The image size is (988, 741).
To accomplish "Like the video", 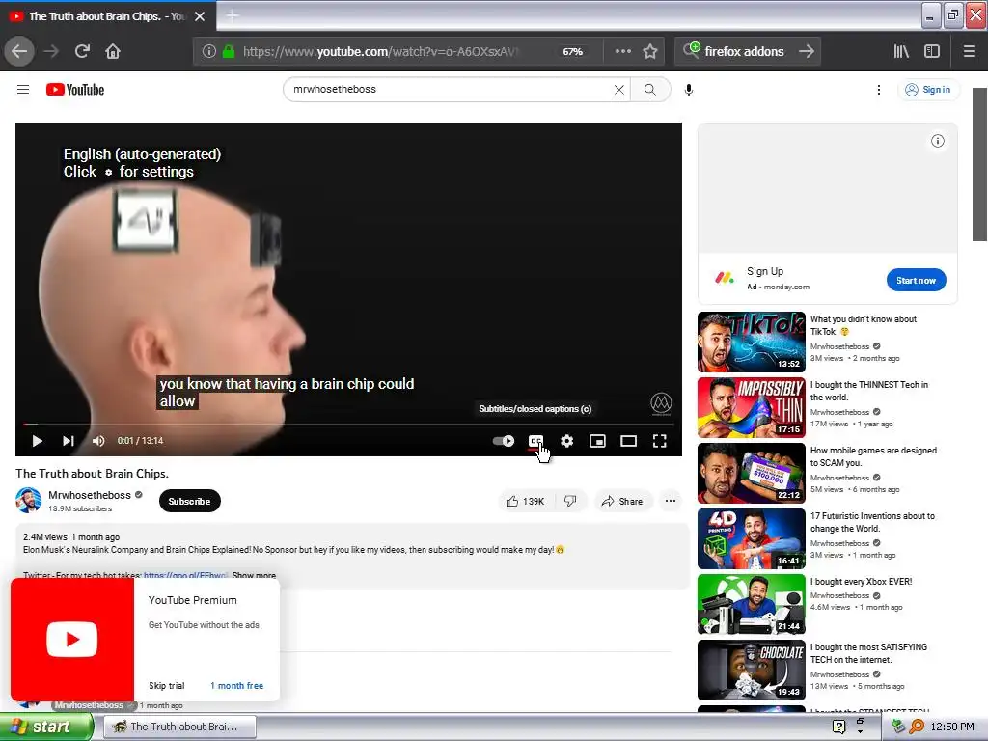I will pyautogui.click(x=525, y=501).
